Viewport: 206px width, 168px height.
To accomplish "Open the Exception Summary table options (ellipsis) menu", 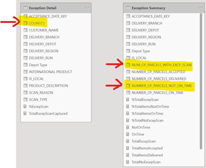I will [x=200, y=7].
